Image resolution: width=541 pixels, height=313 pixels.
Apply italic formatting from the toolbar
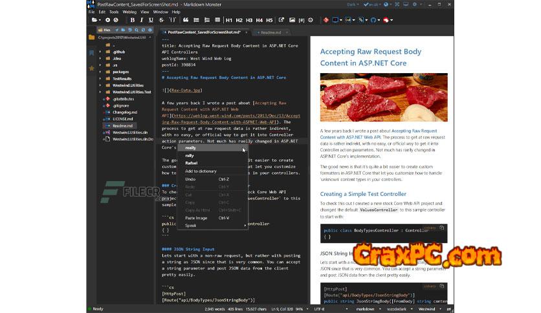pos(142,20)
